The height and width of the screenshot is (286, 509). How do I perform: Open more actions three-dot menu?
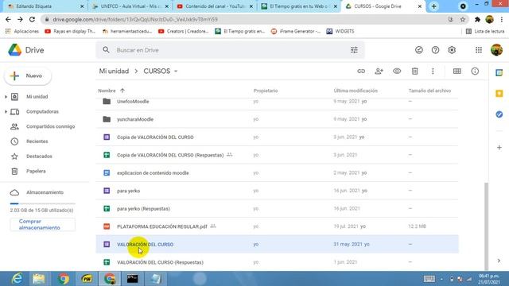[x=433, y=71]
